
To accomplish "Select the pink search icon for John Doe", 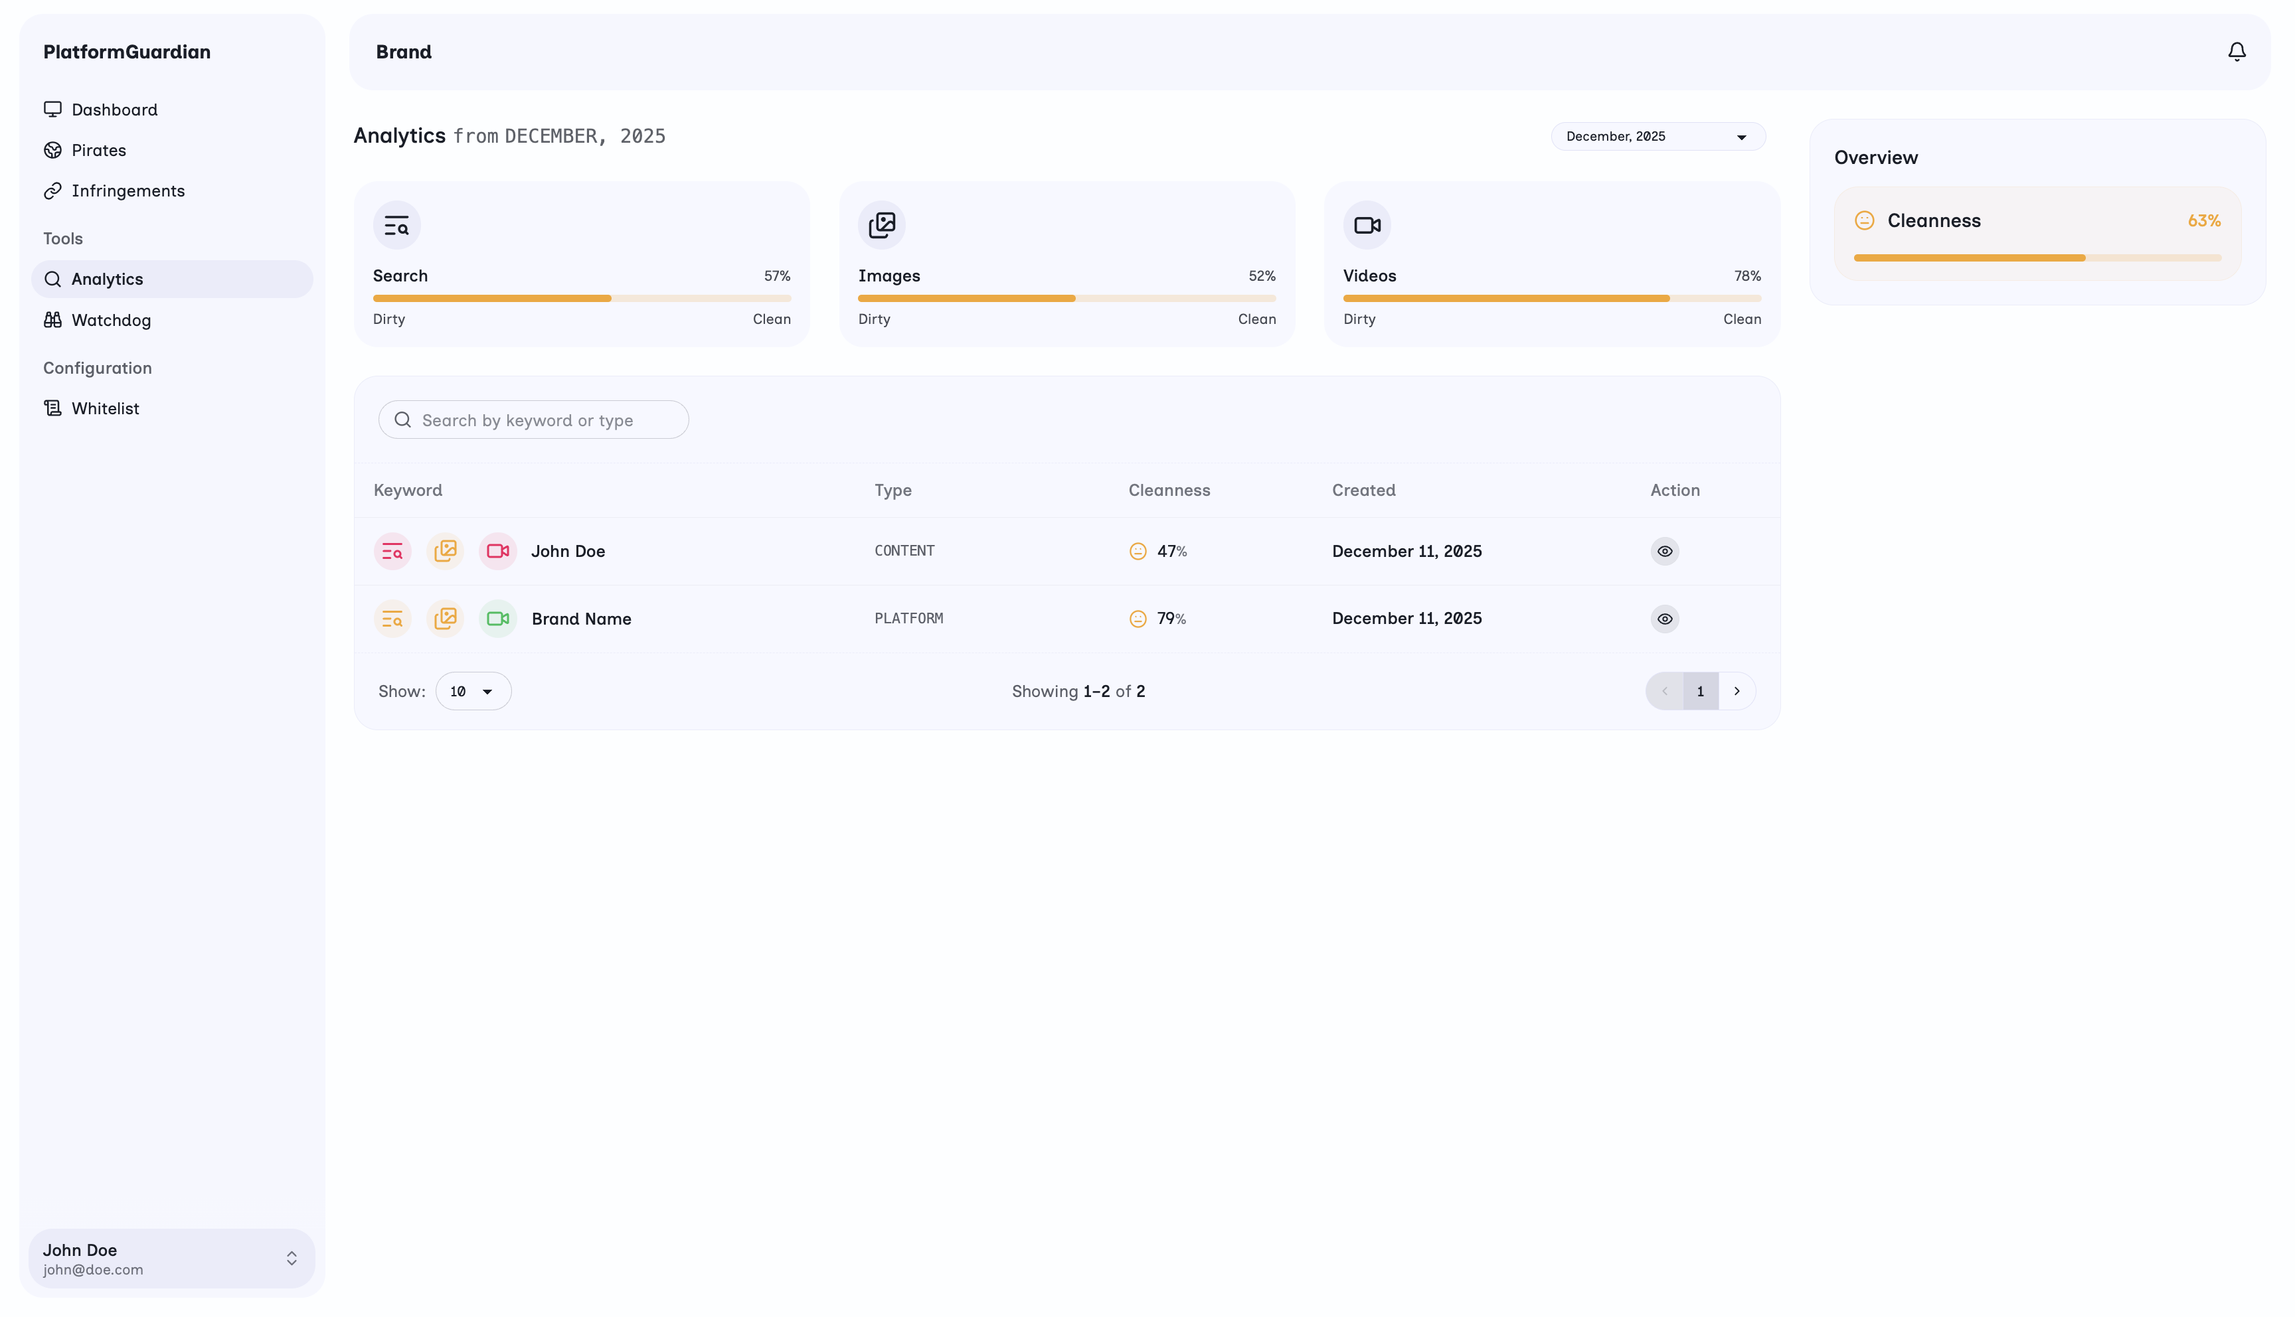I will point(392,551).
